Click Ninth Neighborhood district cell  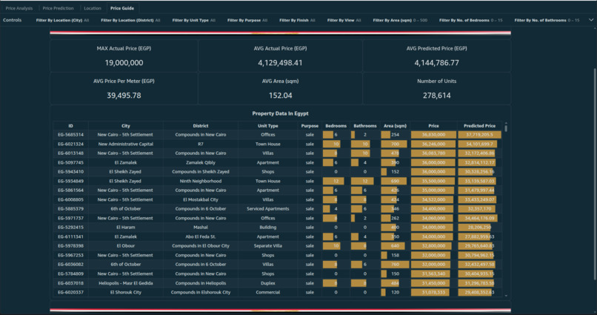point(201,181)
